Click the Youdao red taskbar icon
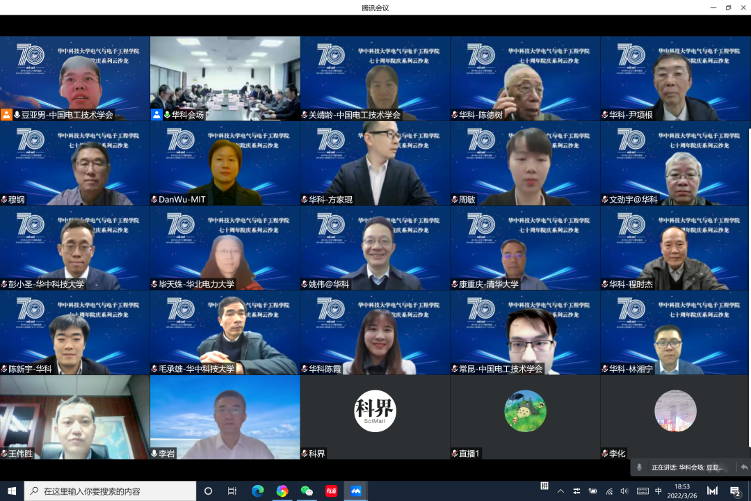 331,491
